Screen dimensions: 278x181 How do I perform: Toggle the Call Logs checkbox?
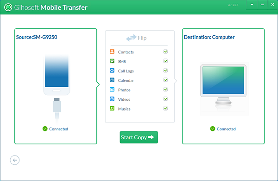tap(165, 71)
